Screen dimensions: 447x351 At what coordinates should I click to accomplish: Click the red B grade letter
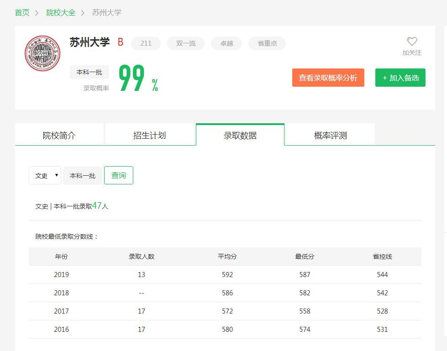[x=120, y=42]
